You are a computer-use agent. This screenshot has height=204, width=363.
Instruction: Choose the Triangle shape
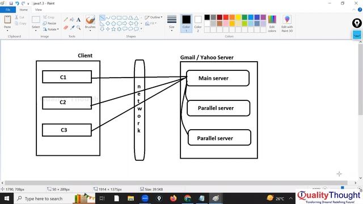point(136,18)
